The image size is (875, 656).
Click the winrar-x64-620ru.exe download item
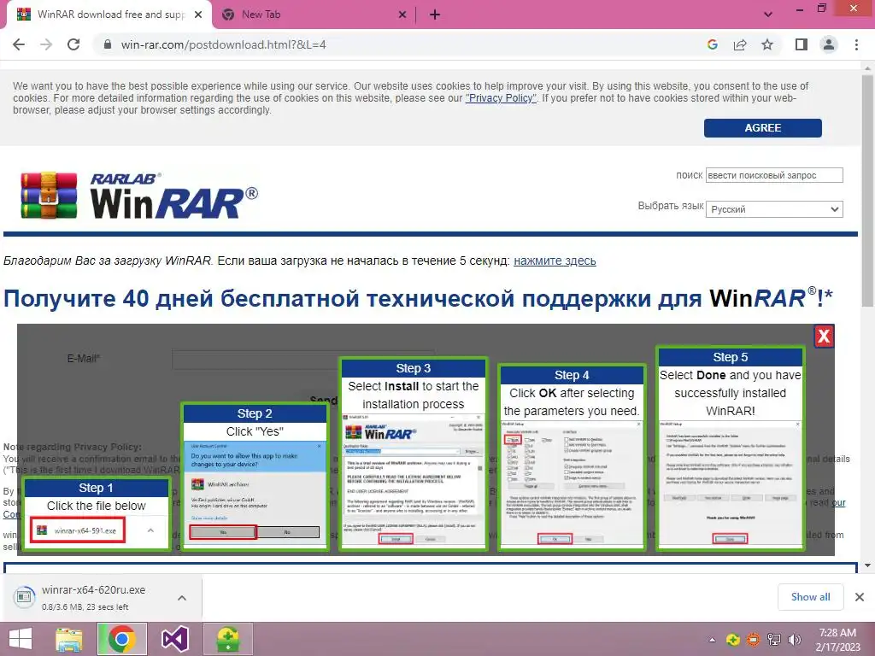tap(92, 597)
